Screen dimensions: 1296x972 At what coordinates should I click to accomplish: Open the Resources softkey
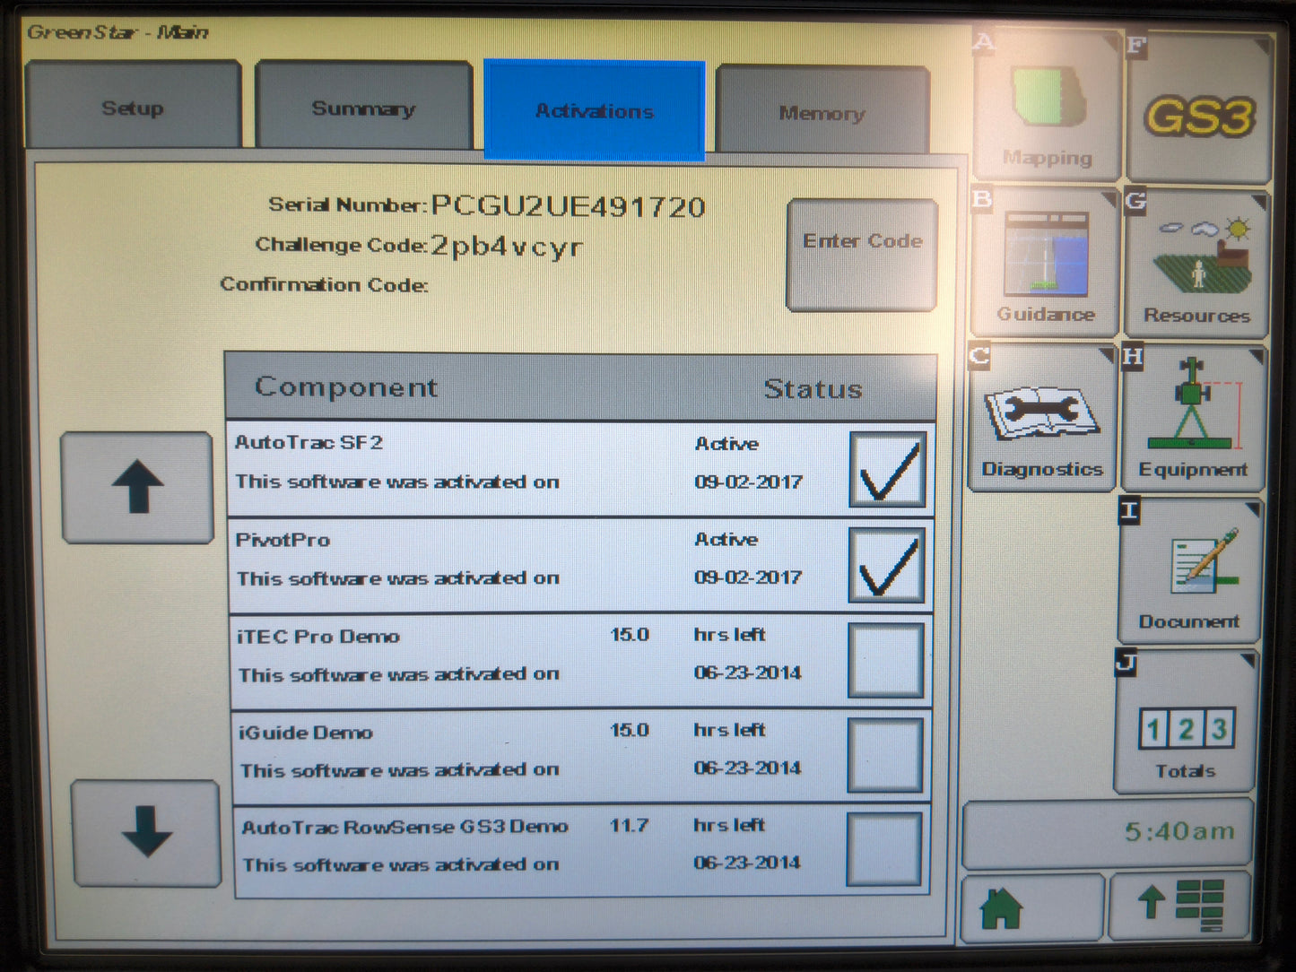[x=1196, y=264]
